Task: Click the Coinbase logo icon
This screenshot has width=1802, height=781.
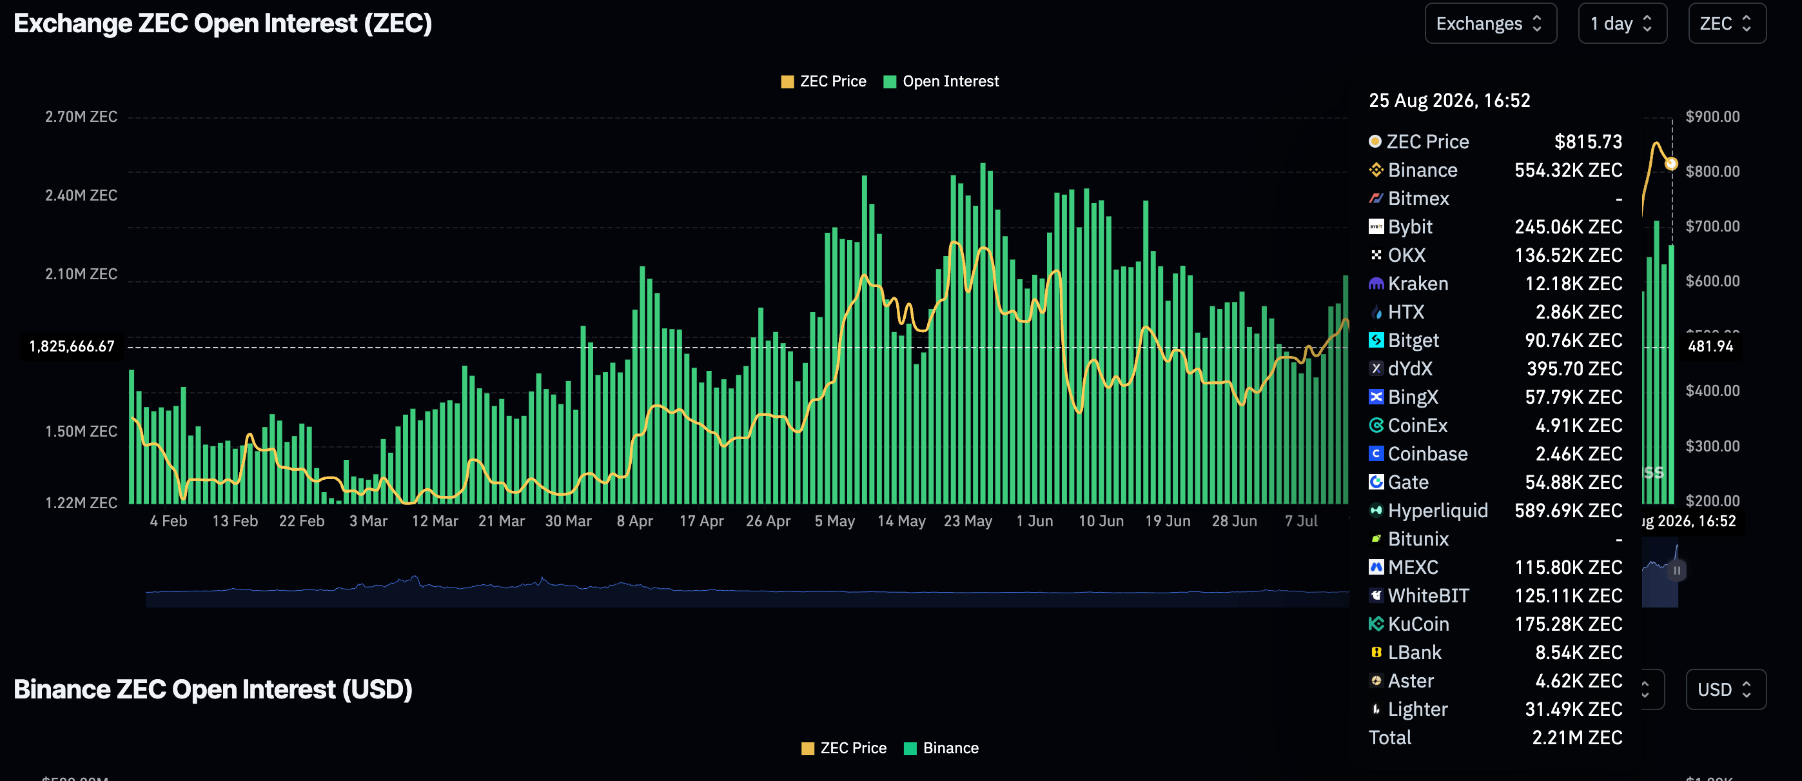Action: (x=1375, y=453)
